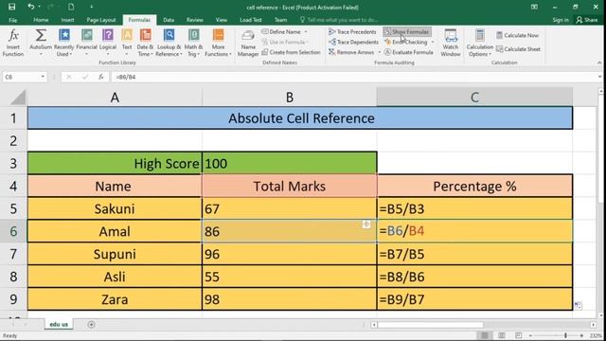
Task: Open Recently Used functions
Action: click(63, 43)
